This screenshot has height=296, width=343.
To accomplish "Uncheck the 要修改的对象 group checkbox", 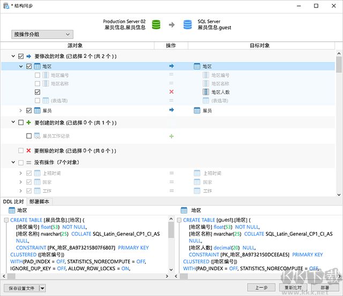I will (21, 56).
